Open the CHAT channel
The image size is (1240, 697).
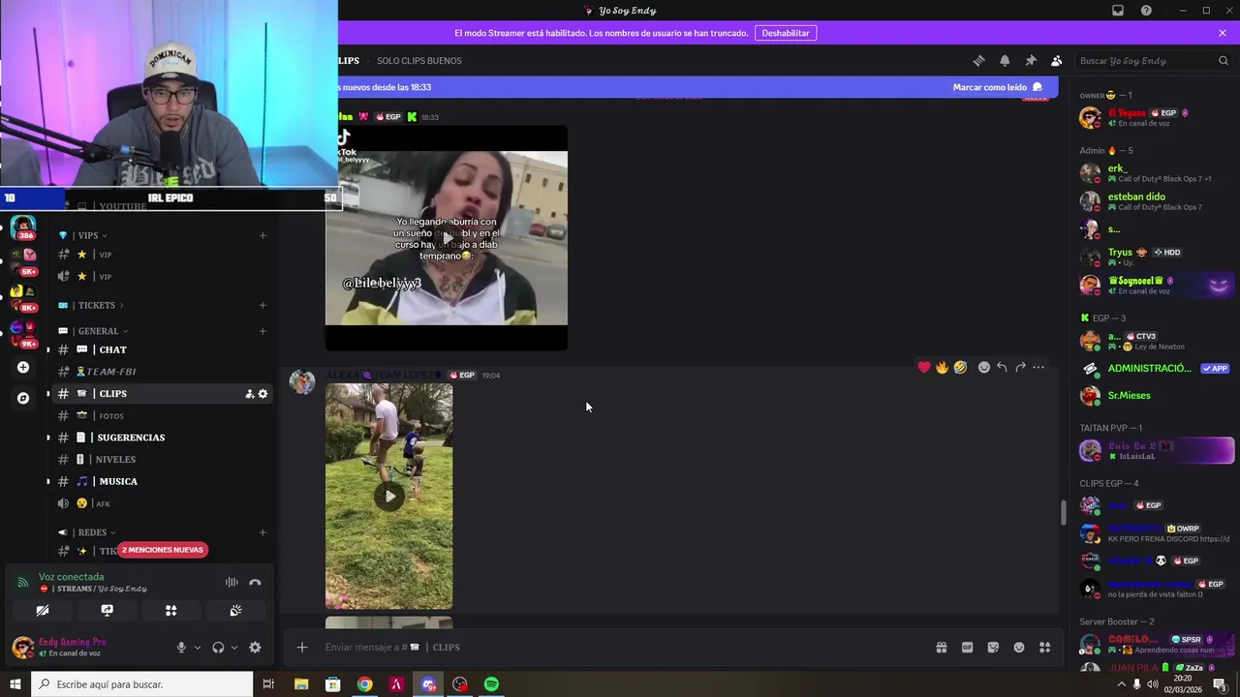coord(162,349)
